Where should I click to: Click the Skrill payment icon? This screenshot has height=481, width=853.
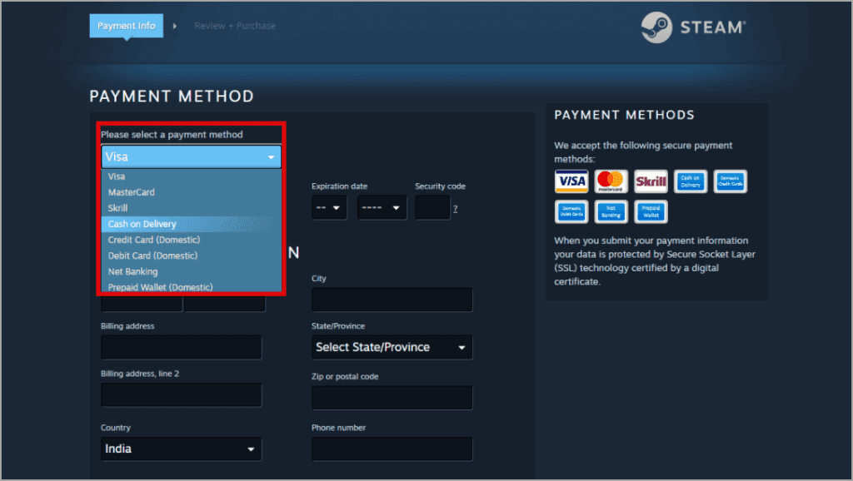(651, 181)
